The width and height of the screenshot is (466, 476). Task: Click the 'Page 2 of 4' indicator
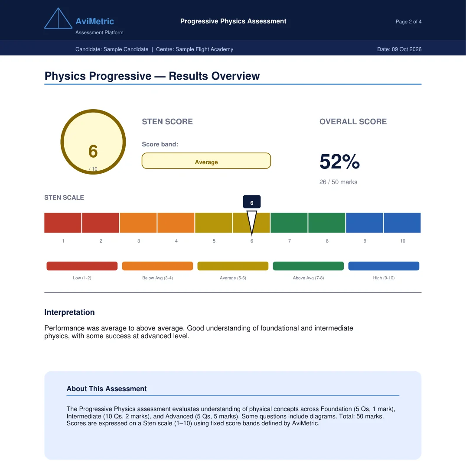(408, 22)
